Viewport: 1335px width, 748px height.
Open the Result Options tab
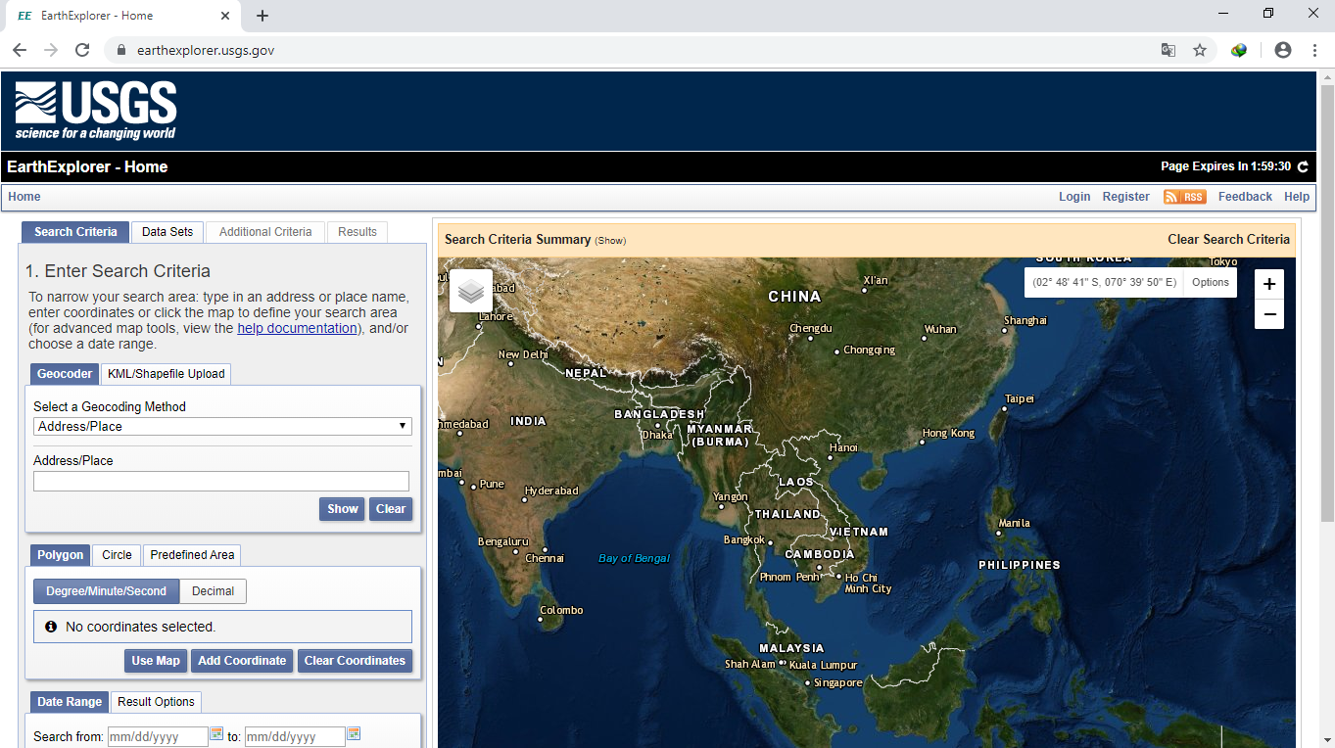click(157, 702)
